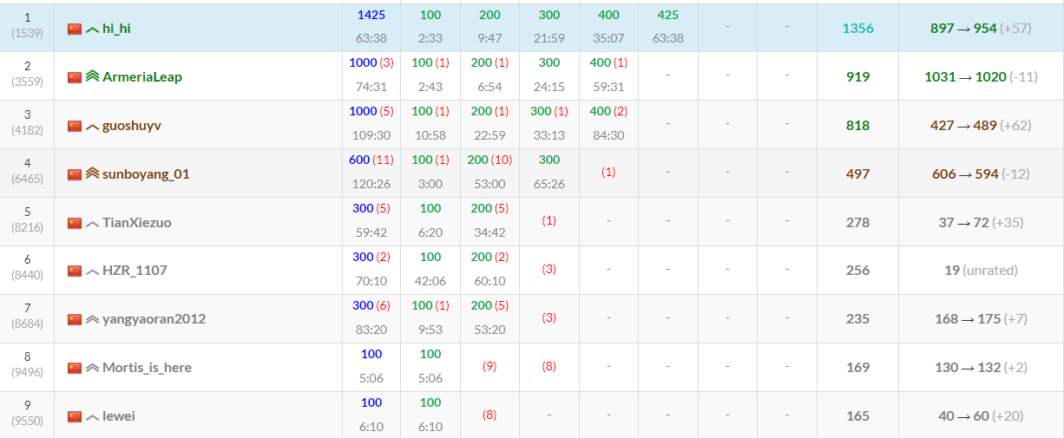Open the TianXiezuo profile link
Screen dimensions: 1064x438
[x=136, y=223]
